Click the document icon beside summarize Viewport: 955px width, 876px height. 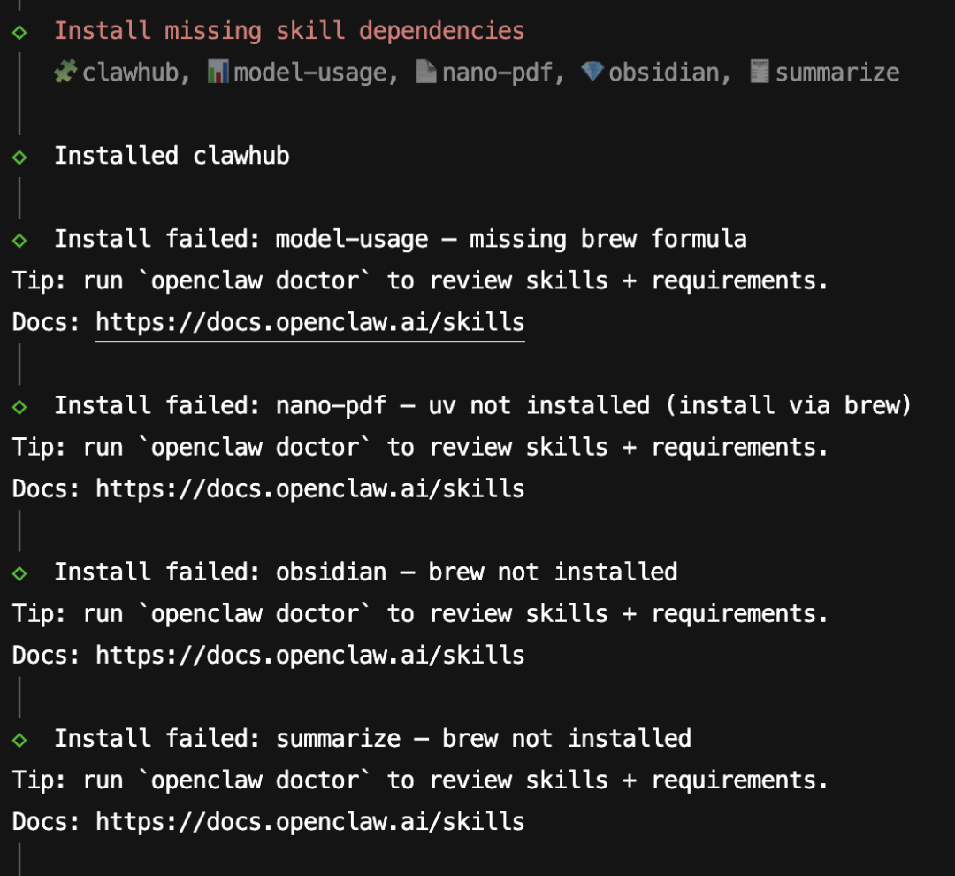[760, 72]
